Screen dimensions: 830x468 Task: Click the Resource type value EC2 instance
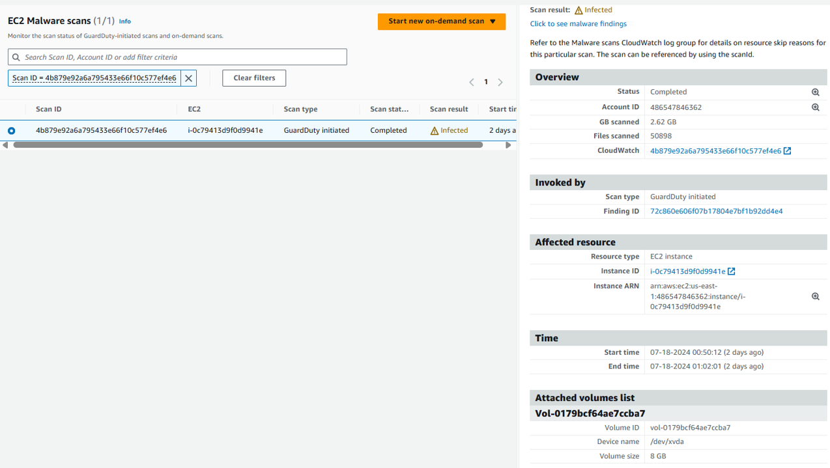pos(671,256)
